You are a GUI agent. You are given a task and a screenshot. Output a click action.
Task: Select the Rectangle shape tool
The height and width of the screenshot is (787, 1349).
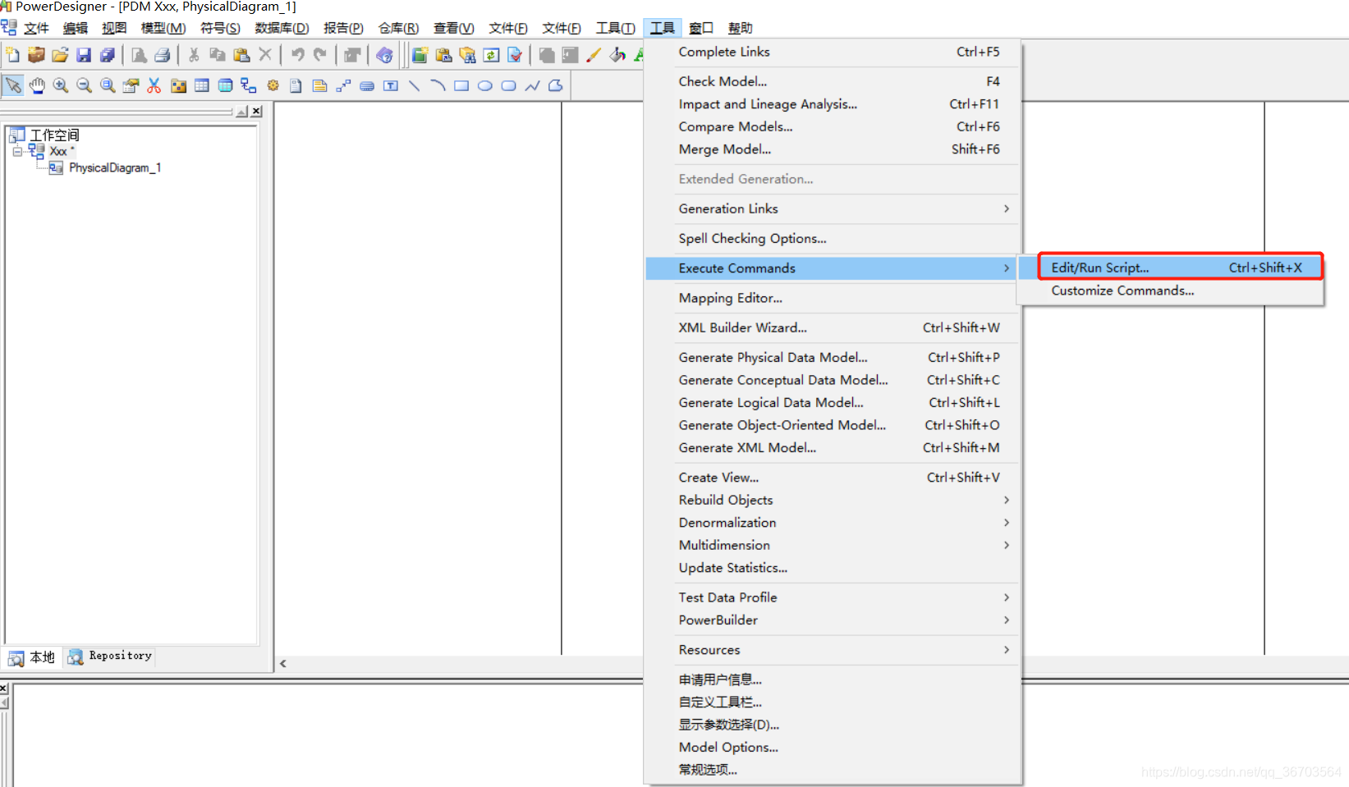point(461,85)
